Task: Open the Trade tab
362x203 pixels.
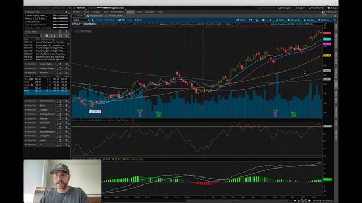Action: (x=87, y=12)
